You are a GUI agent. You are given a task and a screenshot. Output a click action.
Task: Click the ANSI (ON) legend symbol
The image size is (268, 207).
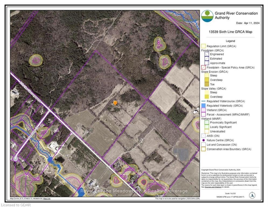tap(203, 136)
